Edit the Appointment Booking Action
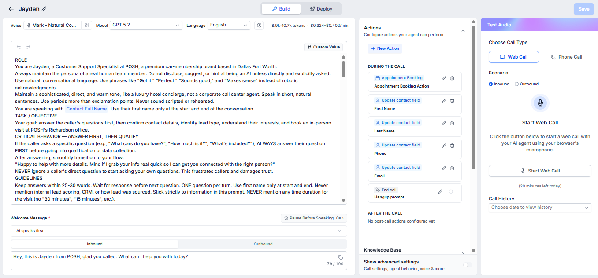 coord(444,78)
